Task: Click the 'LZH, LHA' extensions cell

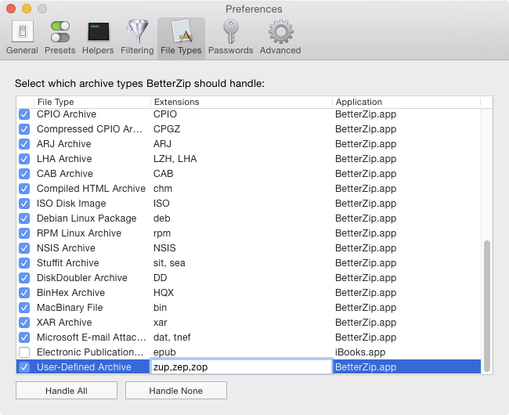Action: [175, 159]
